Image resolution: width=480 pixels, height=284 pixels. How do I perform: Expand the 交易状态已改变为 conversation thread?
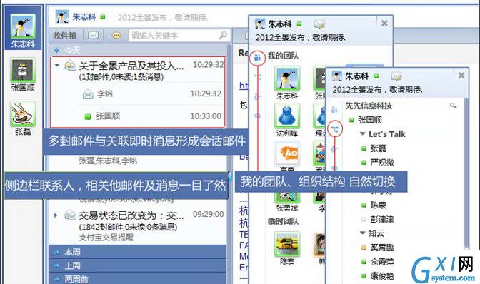coord(56,215)
